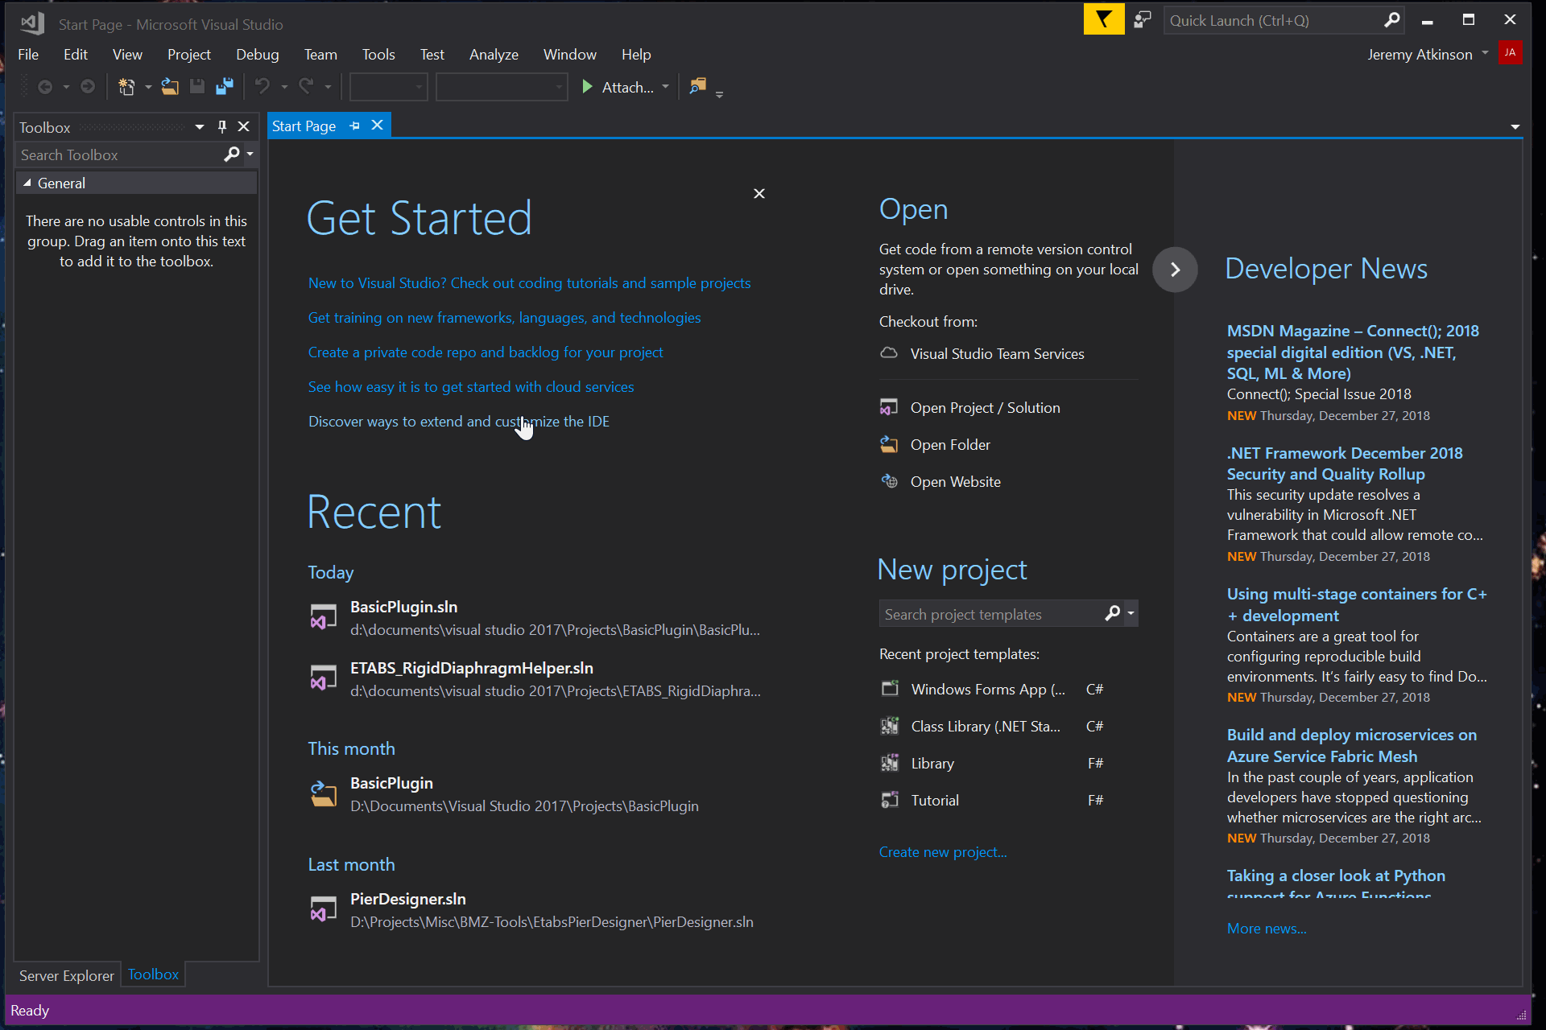Screen dimensions: 1546x1030
Task: Click the search templates magnifier icon
Action: 1112,614
